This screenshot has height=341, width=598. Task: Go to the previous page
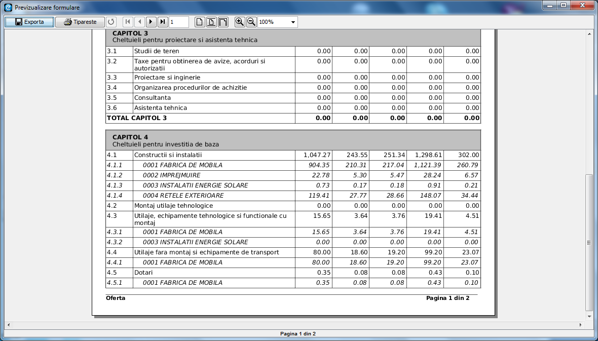139,22
